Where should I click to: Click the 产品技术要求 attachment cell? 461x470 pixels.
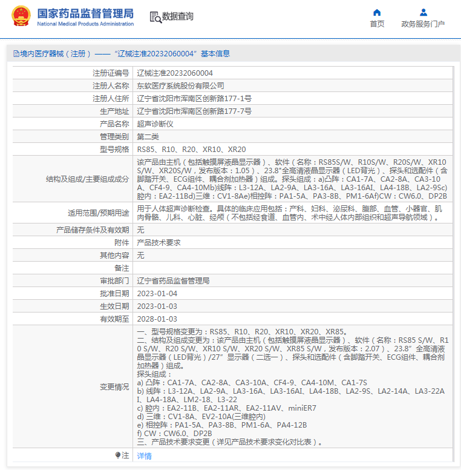pos(159,242)
